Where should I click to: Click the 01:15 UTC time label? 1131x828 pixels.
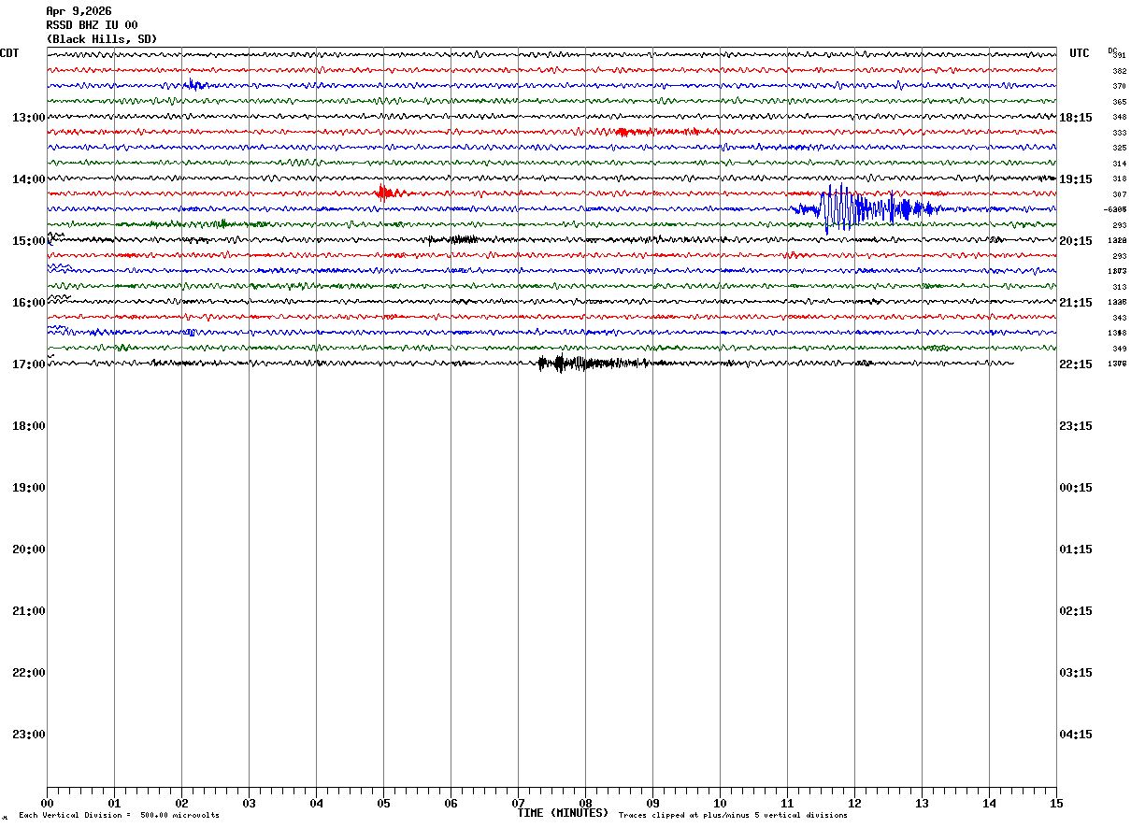click(x=1076, y=550)
